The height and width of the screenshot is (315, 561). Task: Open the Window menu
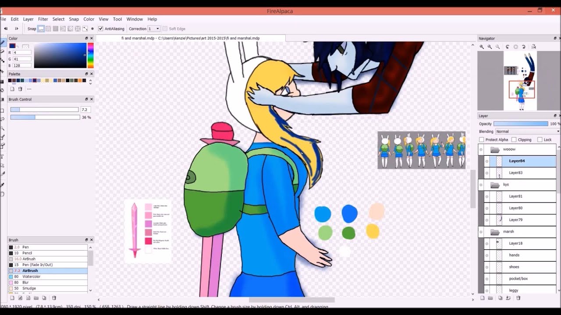tap(135, 19)
